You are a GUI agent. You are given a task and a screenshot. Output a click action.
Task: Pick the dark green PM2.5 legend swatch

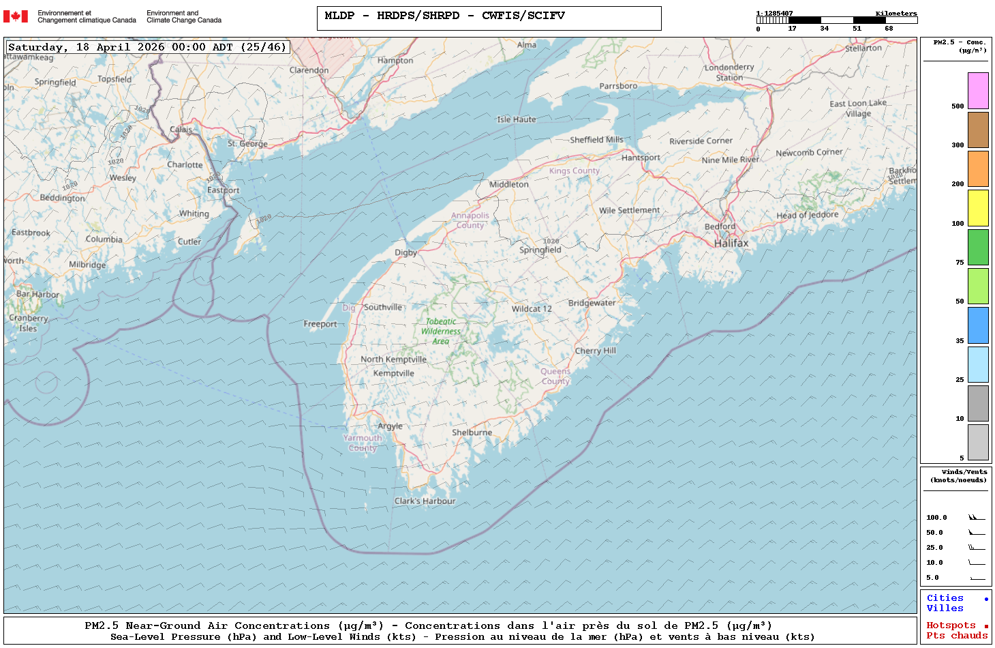pyautogui.click(x=978, y=247)
